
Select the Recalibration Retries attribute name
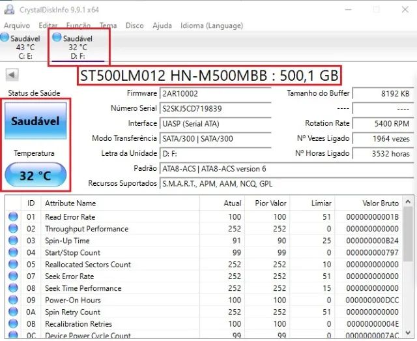(78, 324)
